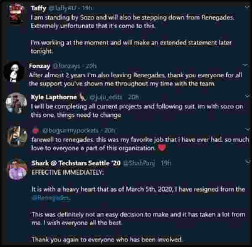Open Taffy's profile picture

tap(16, 14)
